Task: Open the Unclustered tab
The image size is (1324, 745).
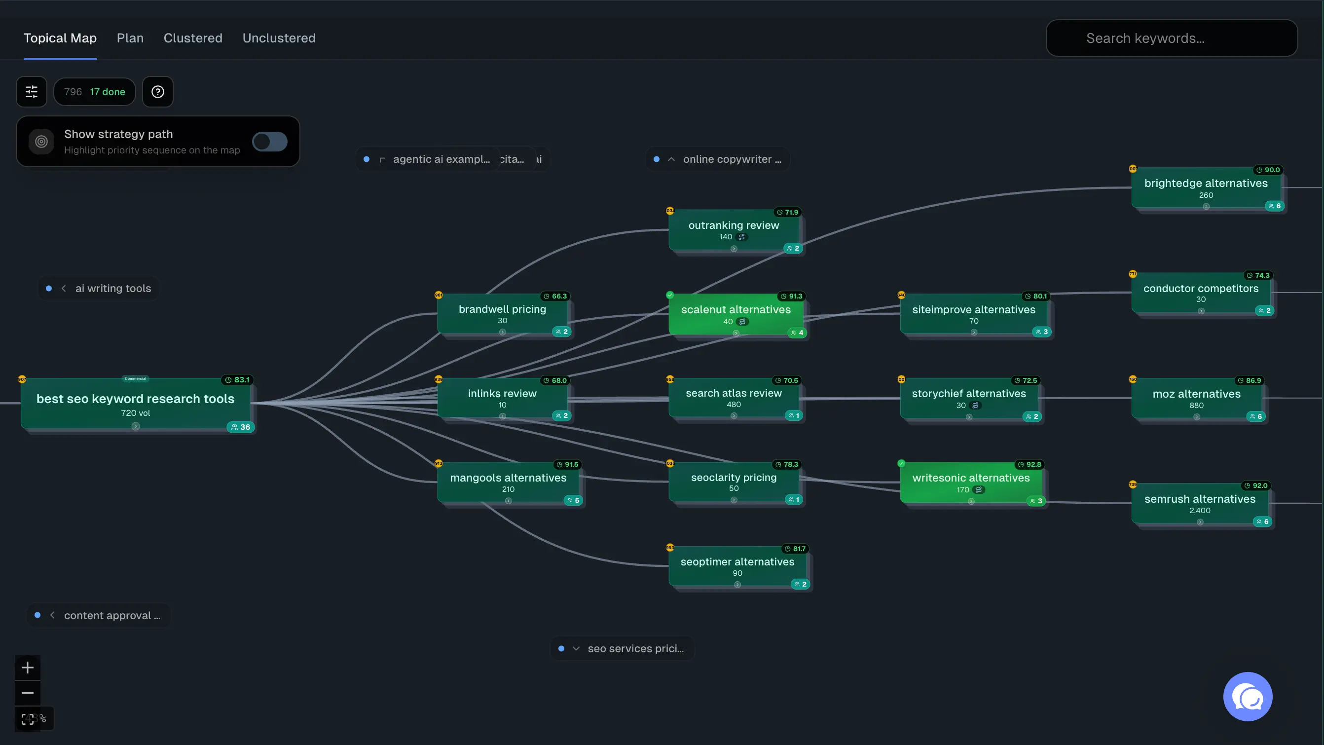Action: click(x=279, y=38)
